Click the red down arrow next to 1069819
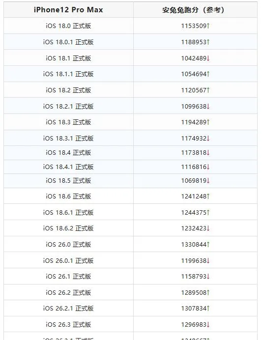 (208, 181)
